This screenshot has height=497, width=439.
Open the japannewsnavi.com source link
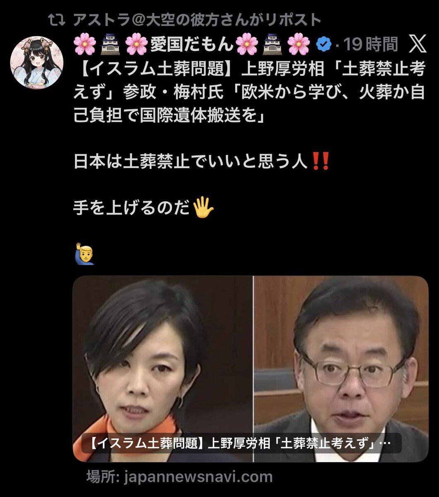click(180, 476)
